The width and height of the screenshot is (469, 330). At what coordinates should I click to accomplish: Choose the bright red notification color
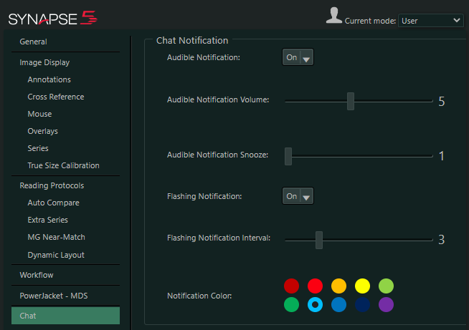(315, 286)
